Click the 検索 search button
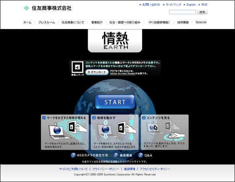This screenshot has width=235, height=182. point(202,12)
